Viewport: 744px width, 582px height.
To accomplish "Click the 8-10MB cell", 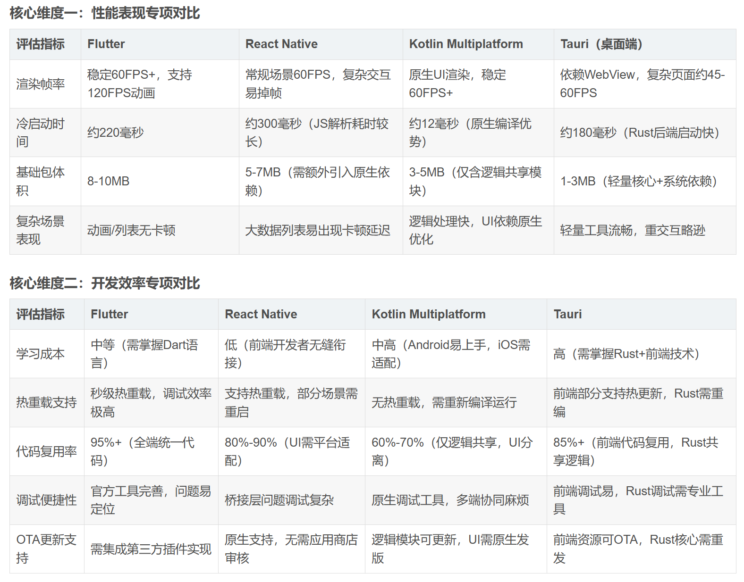I will pyautogui.click(x=160, y=181).
